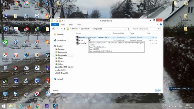Open Pictures in navigation pane

point(60,61)
